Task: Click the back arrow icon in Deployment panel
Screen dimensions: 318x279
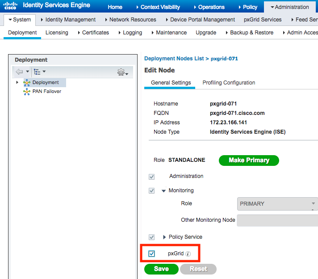Action: click(x=19, y=72)
